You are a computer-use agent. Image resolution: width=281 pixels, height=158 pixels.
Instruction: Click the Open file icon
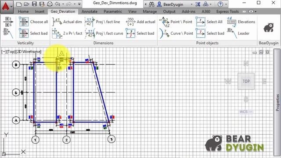(26, 4)
